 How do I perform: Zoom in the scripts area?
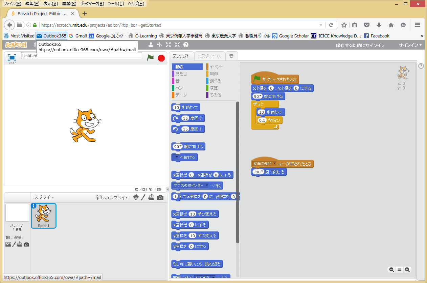click(x=407, y=270)
